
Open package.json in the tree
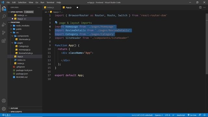(x=25, y=74)
